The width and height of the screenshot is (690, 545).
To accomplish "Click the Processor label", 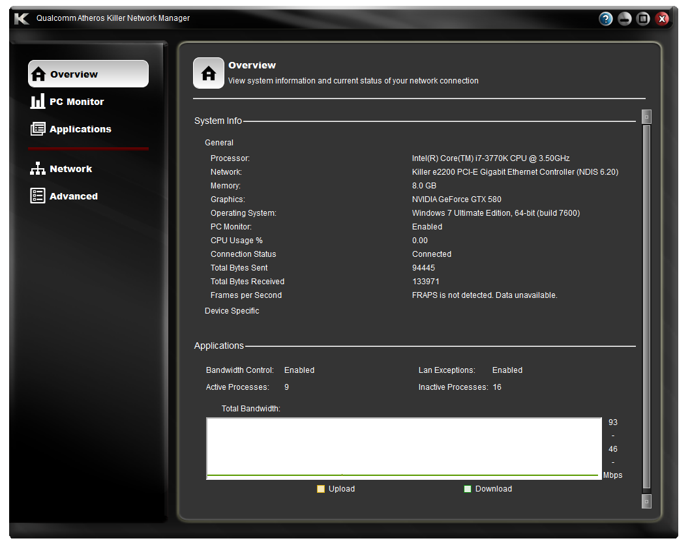I will (230, 158).
